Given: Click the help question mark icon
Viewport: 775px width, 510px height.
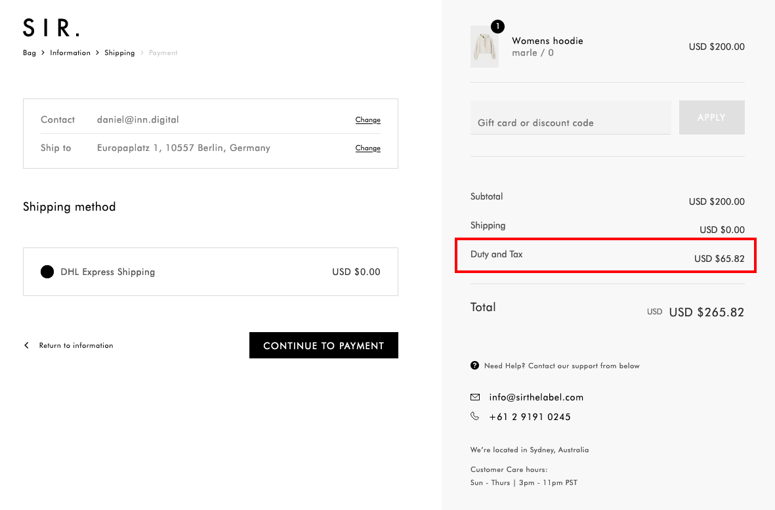Looking at the screenshot, I should [474, 366].
